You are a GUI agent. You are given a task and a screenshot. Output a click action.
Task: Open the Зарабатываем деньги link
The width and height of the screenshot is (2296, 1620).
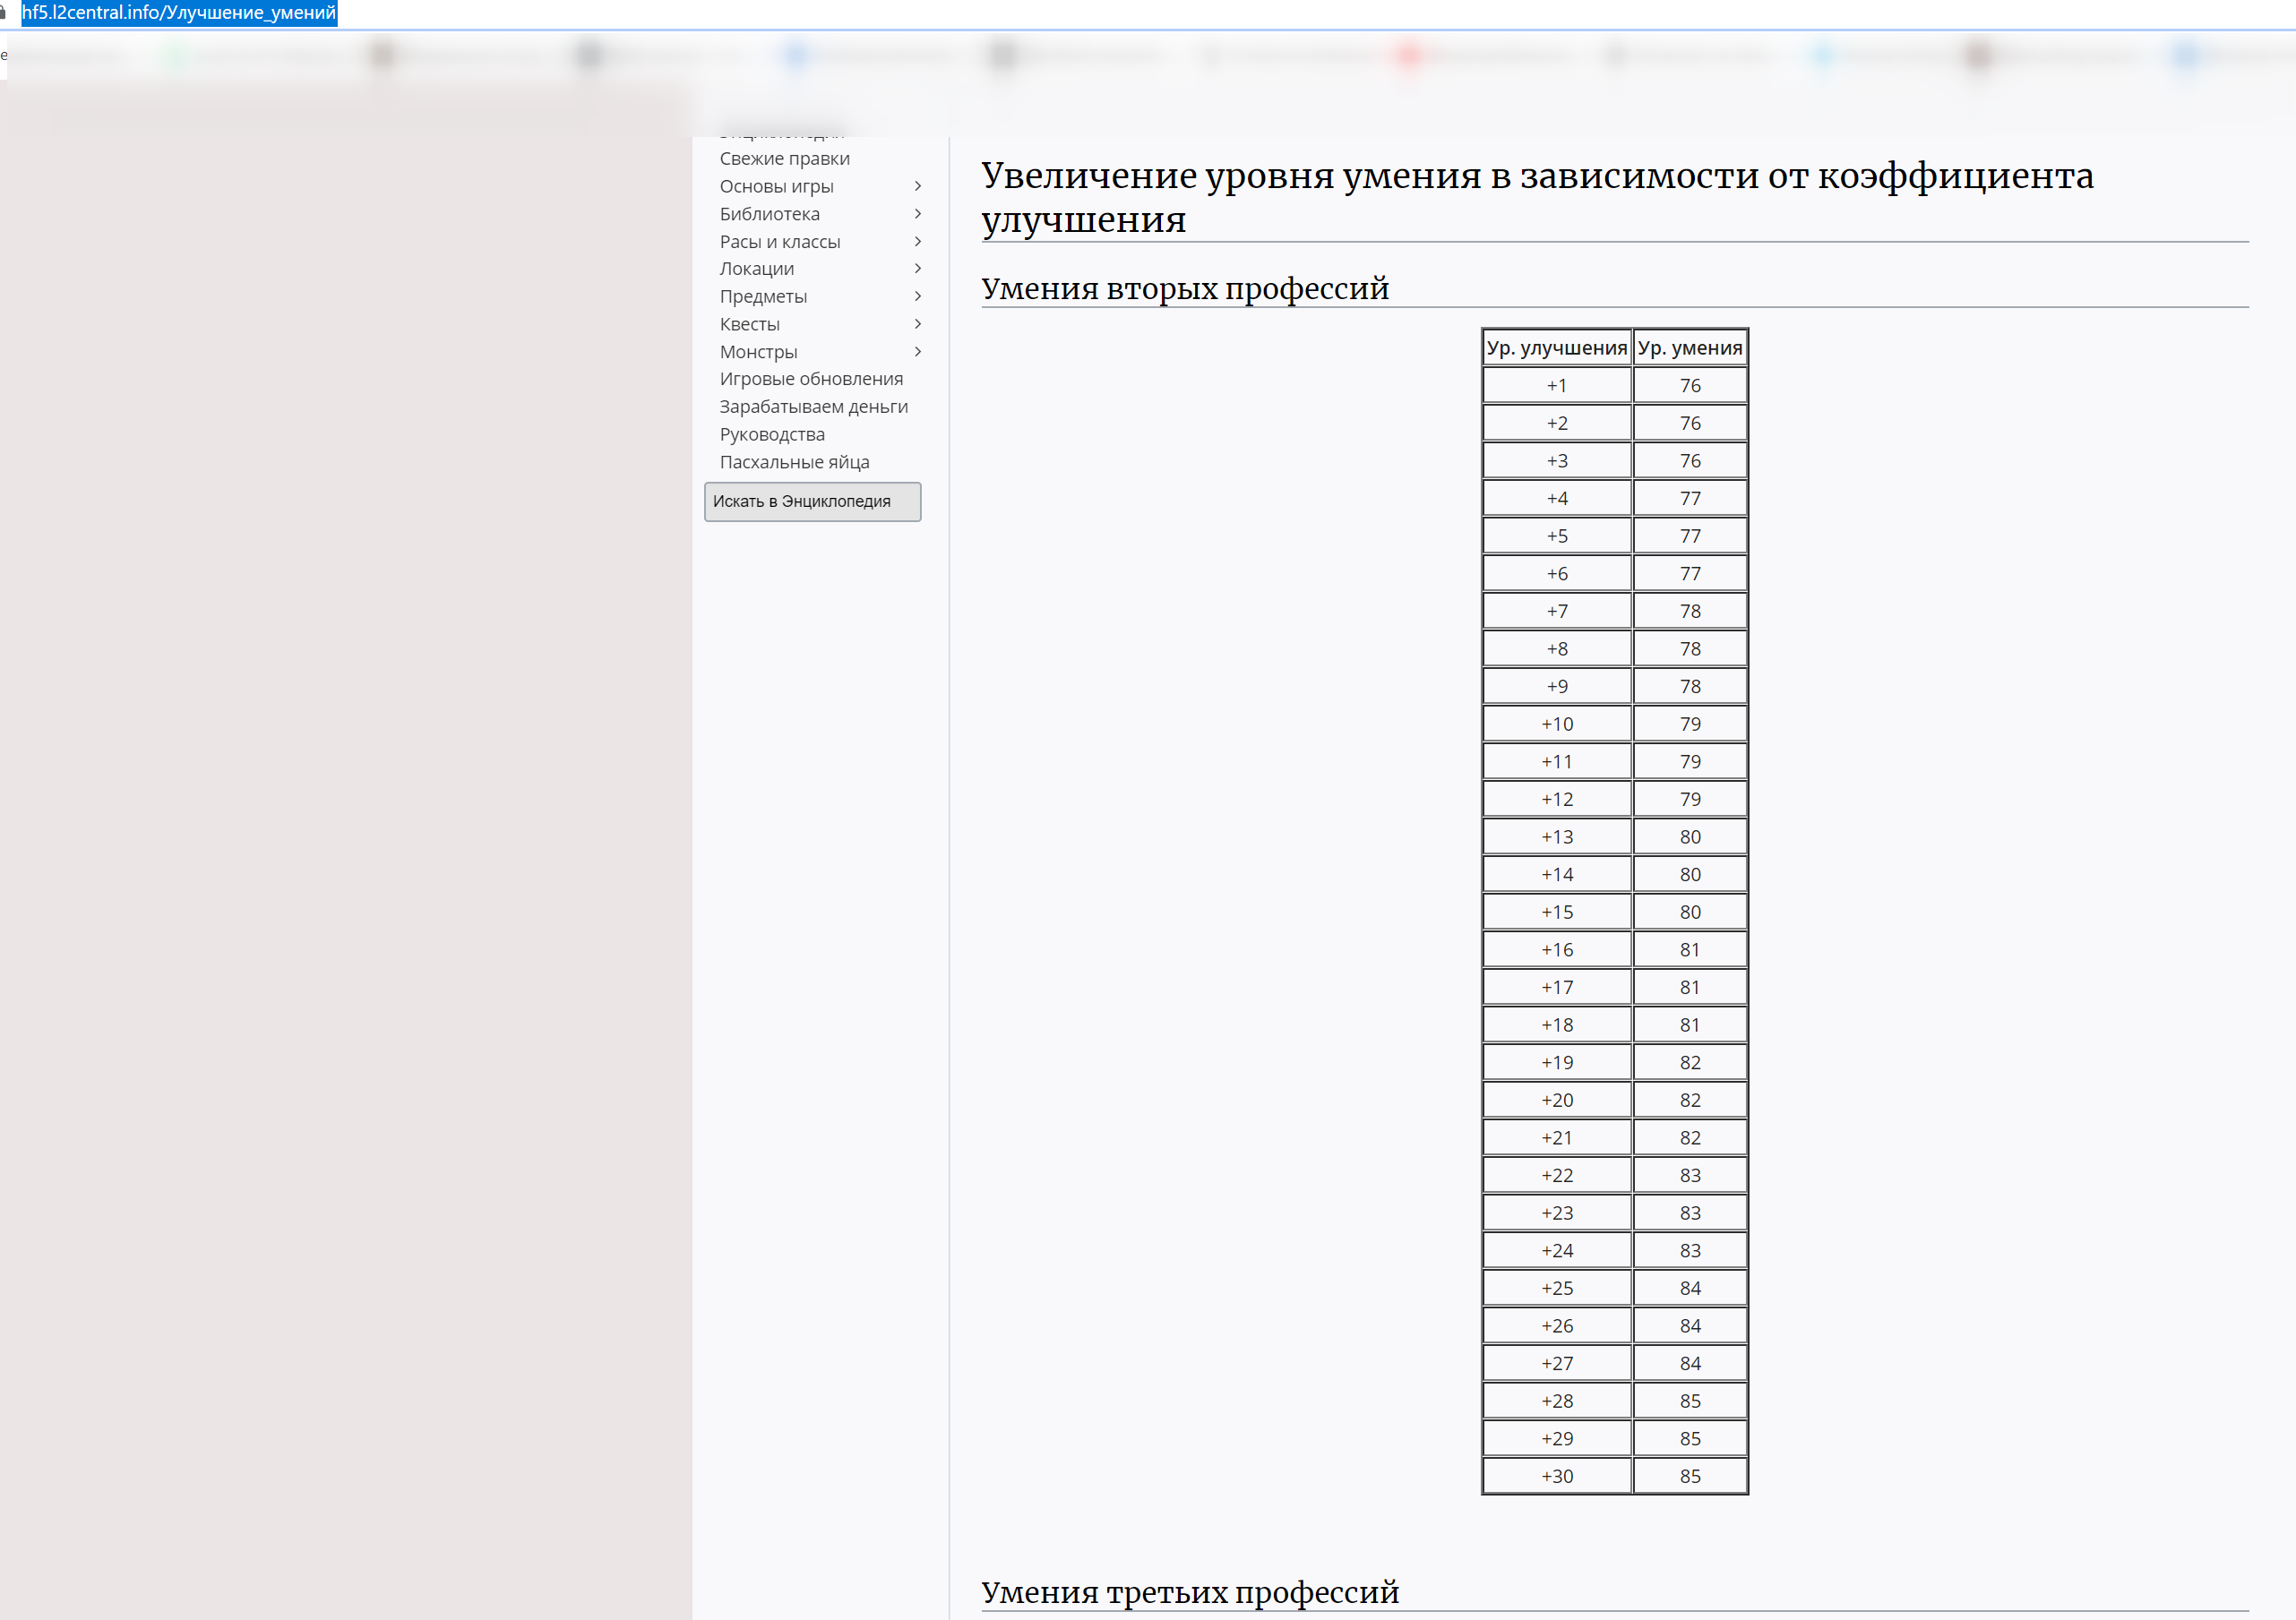(x=813, y=407)
